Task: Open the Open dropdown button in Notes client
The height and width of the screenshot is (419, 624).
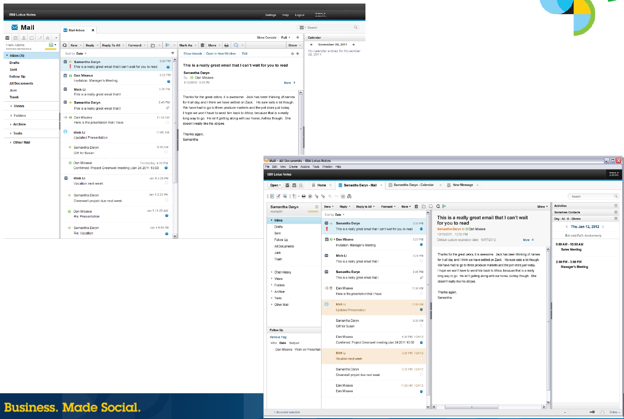Action: (x=276, y=185)
